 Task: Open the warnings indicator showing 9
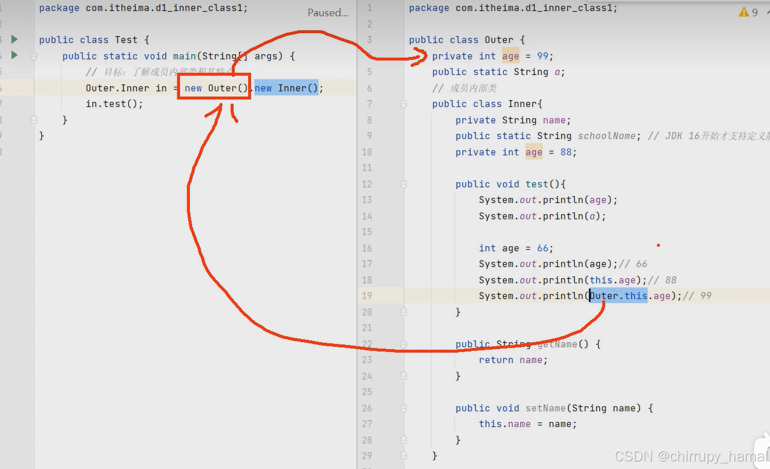click(748, 12)
